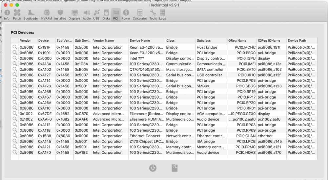The image size is (328, 180).
Task: Click magnifier icon for PCI0.PEG0 row
Action: [x=15, y=53]
